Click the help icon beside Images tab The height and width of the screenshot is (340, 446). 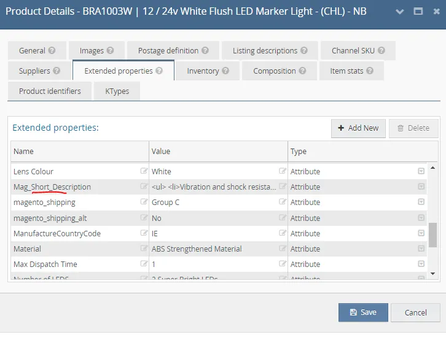click(x=110, y=50)
